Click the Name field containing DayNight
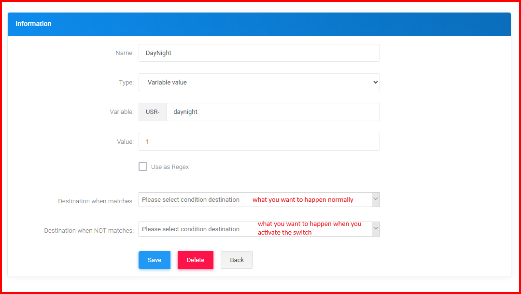This screenshot has width=521, height=294. pos(259,53)
